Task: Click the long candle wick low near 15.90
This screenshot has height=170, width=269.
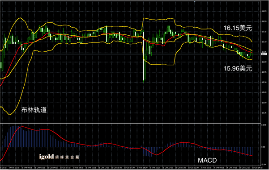Action: (x=144, y=81)
